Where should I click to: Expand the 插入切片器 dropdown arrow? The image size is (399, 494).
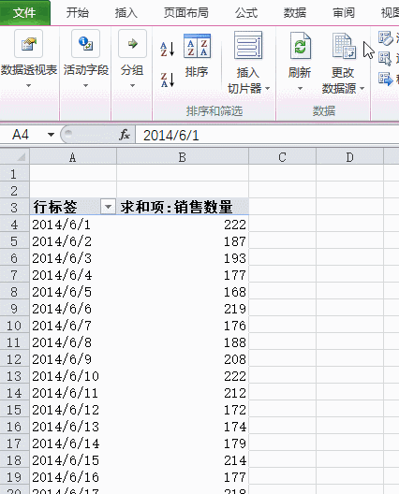tap(268, 88)
